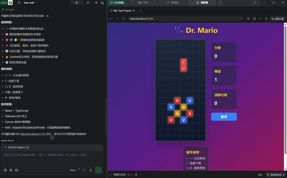Reload the localhost page
Viewport: 287px width, 178px height.
tap(123, 19)
